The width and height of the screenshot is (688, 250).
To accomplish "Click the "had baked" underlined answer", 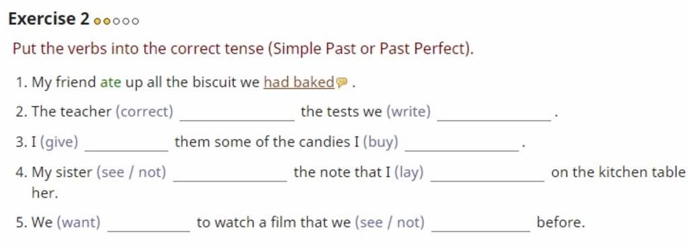I will pyautogui.click(x=299, y=82).
